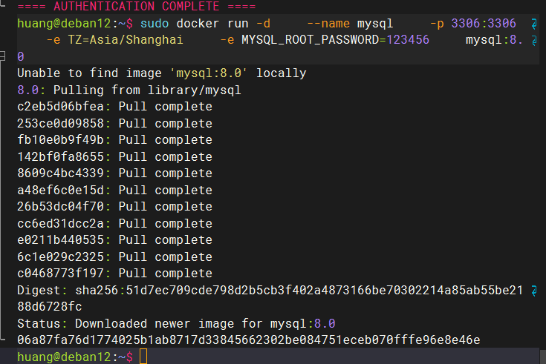546x364 pixels.
Task: Click the line-wrap arrow after 3306:3306
Action: click(534, 24)
